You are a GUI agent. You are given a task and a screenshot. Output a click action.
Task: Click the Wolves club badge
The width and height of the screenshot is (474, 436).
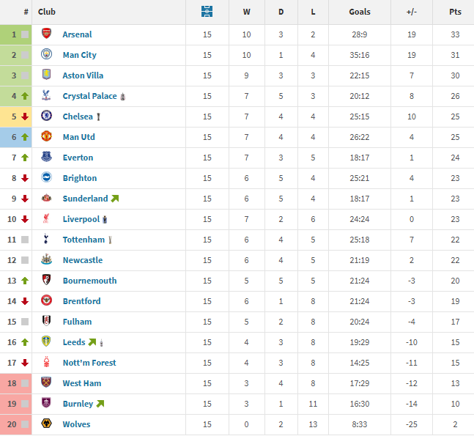[47, 424]
